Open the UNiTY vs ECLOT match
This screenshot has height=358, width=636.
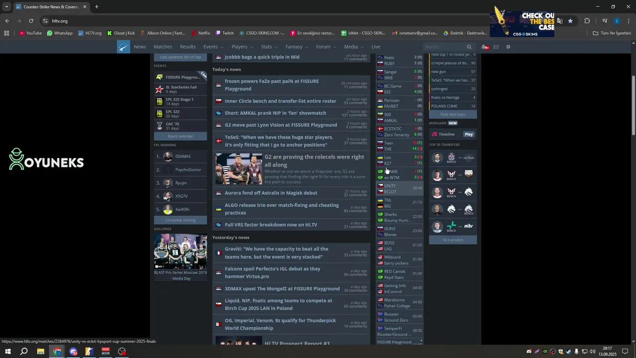tap(399, 189)
